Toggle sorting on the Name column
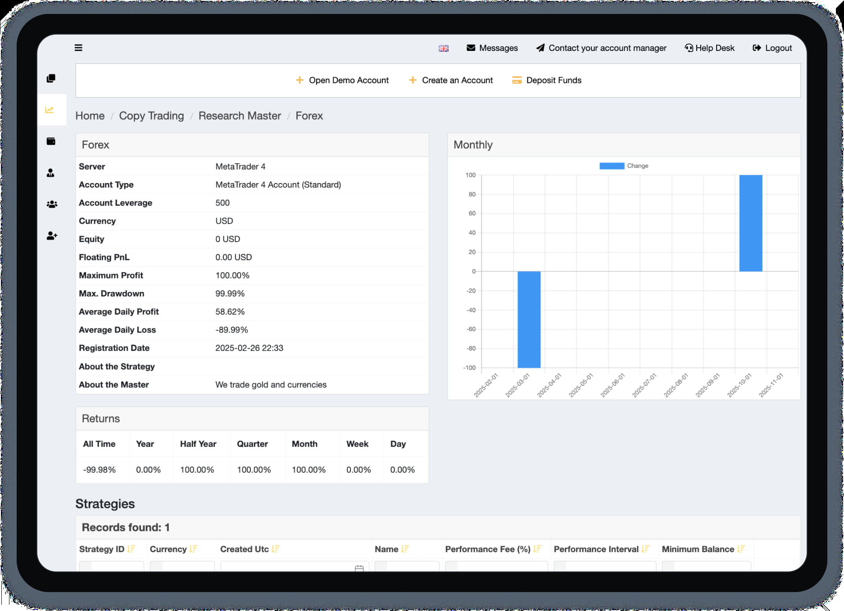Viewport: 844px width, 611px height. [x=404, y=549]
